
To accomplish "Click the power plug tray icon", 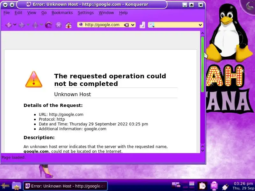I will 225,187.
